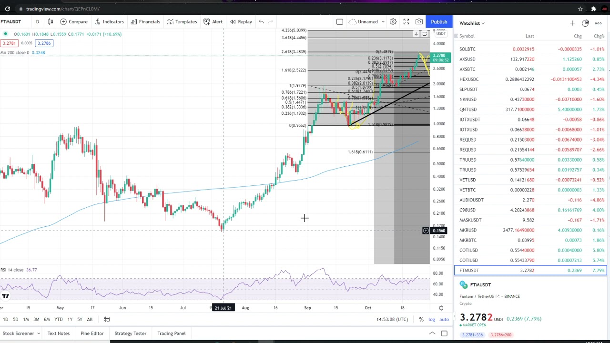Image resolution: width=610 pixels, height=343 pixels.
Task: Open the Watchlist dropdown
Action: [x=472, y=23]
